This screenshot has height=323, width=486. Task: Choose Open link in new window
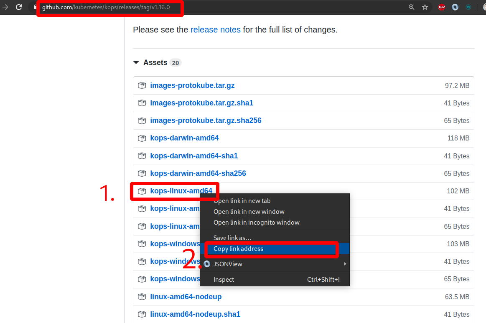coord(275,212)
